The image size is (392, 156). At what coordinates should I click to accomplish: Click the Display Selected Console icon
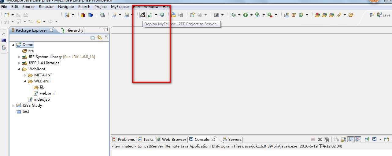point(374,139)
